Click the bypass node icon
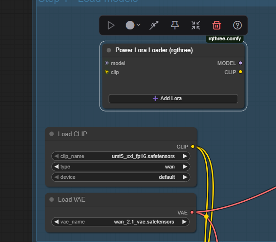This screenshot has height=242, width=276. pos(154,25)
